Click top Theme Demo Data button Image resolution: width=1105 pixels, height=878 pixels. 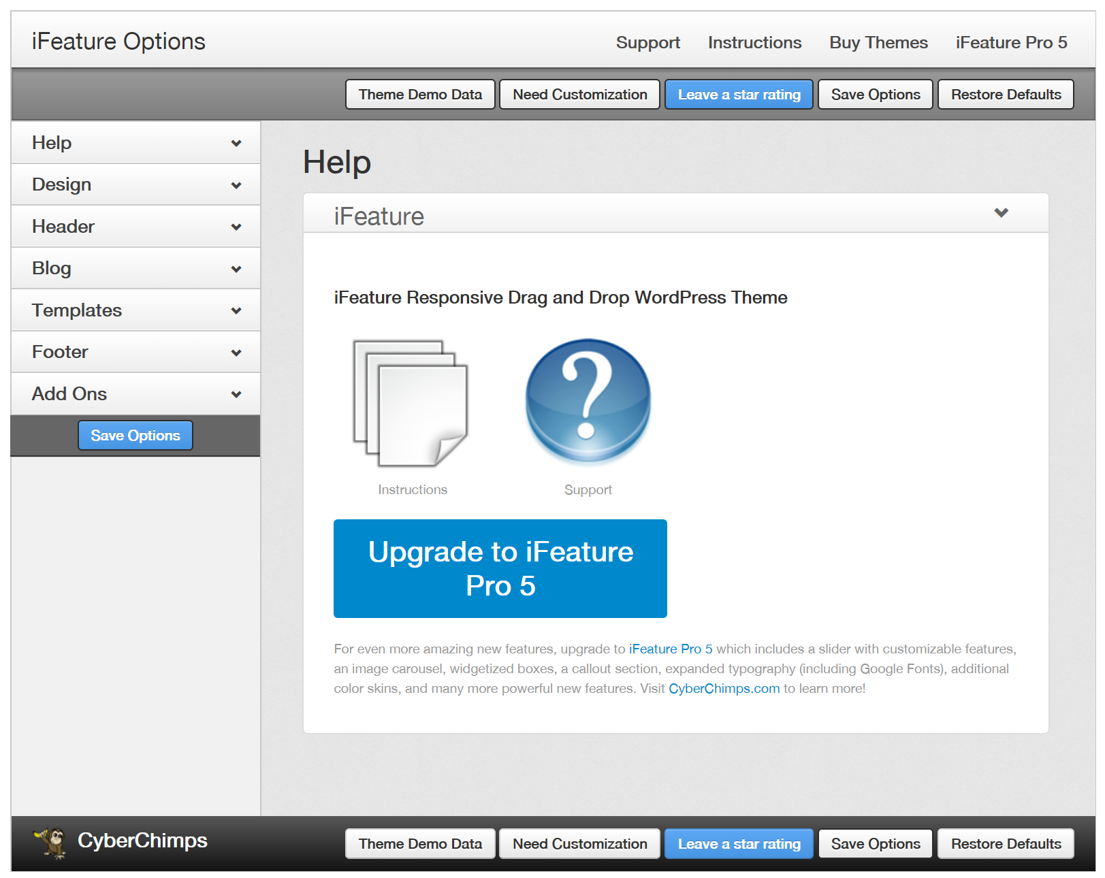pyautogui.click(x=420, y=95)
